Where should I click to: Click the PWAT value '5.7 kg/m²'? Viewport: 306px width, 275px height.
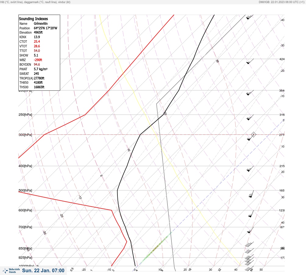tap(41, 69)
